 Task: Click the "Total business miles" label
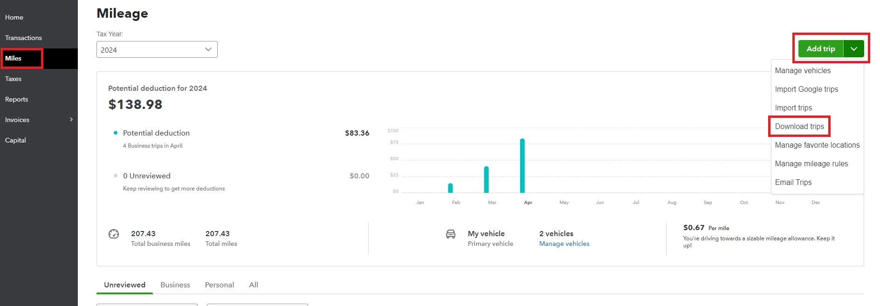[161, 244]
